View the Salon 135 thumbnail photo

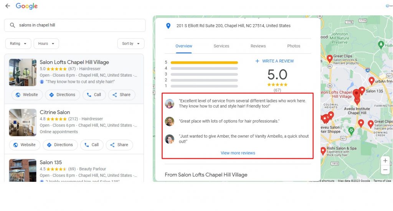23,170
